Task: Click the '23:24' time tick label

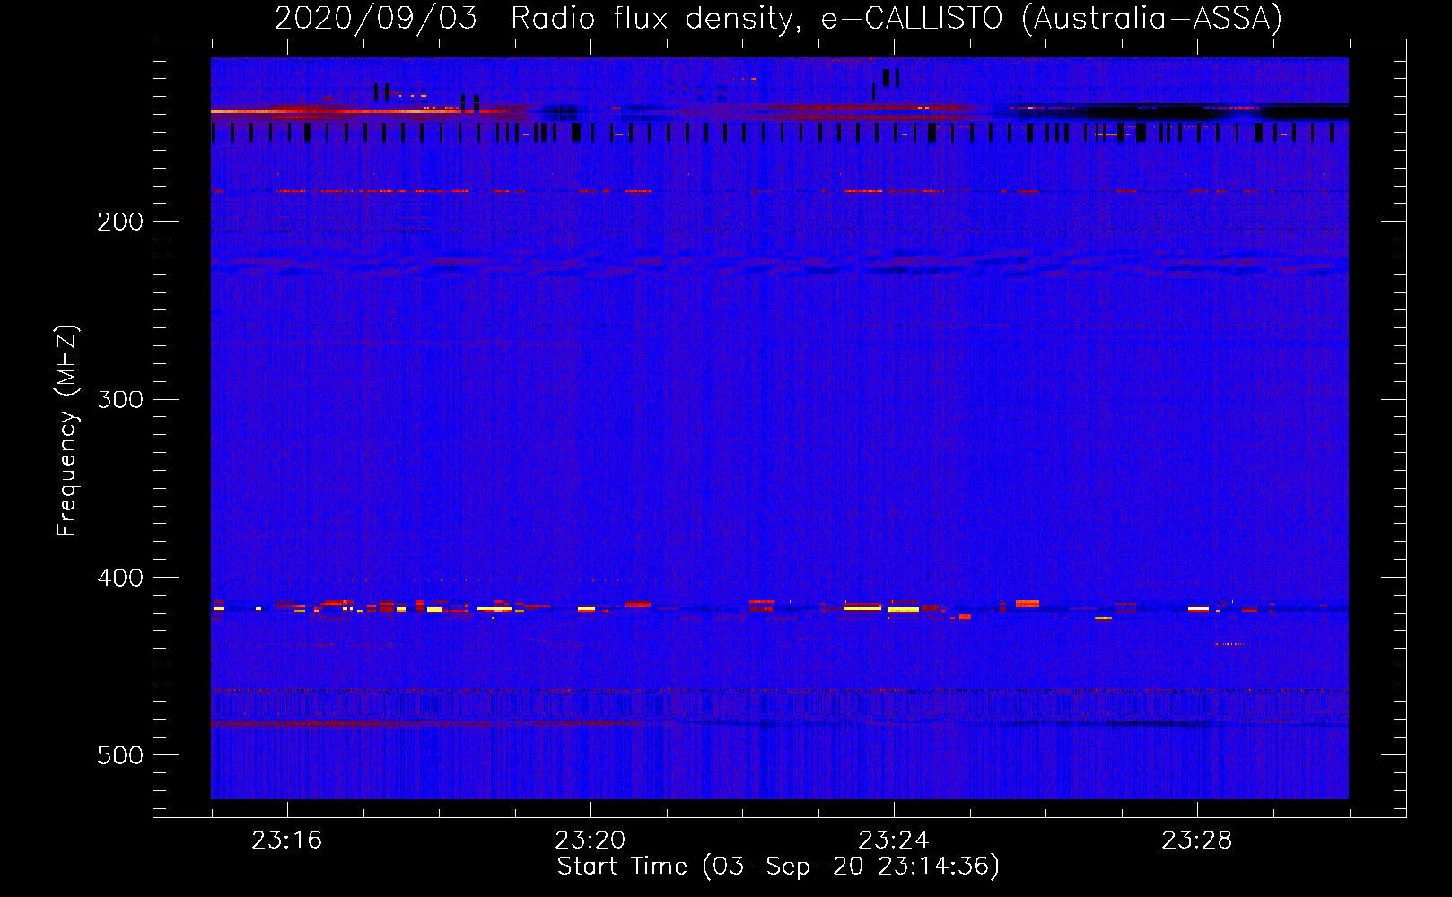Action: (893, 840)
